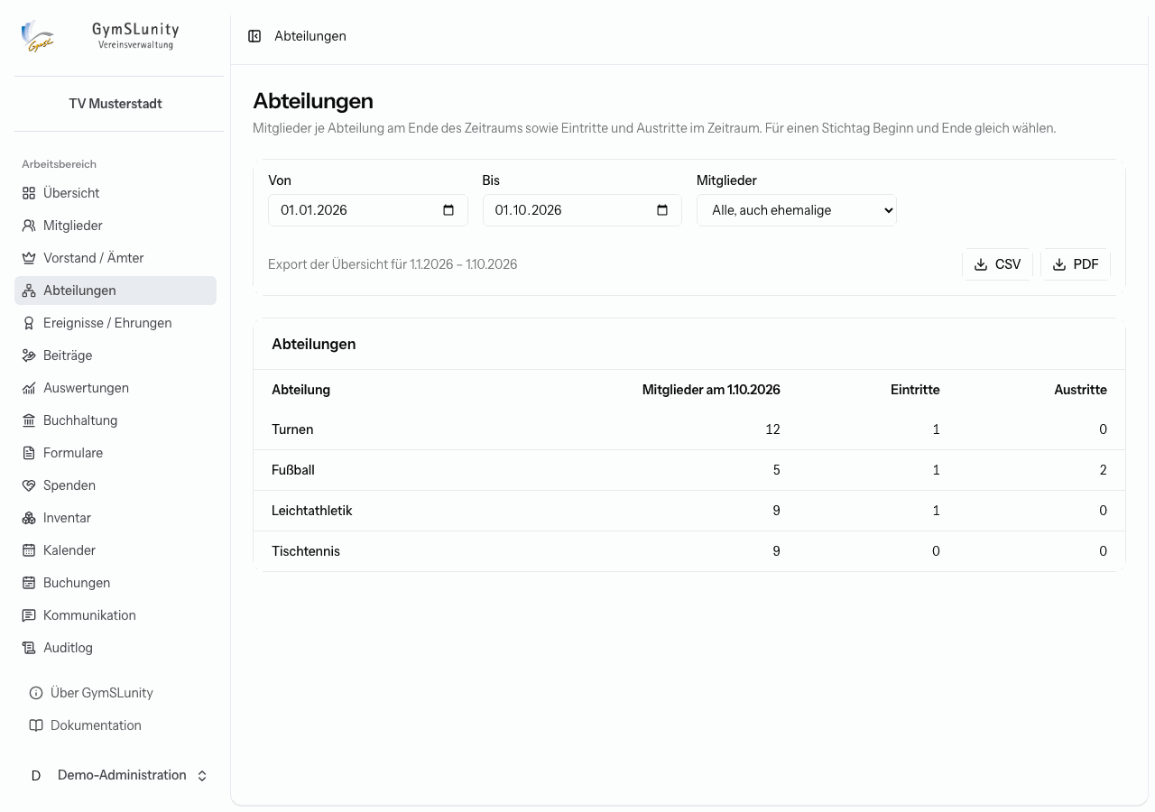Click the ribbon icon for Ereignisse / Ehrungen
This screenshot has width=1155, height=812.
pyautogui.click(x=29, y=323)
